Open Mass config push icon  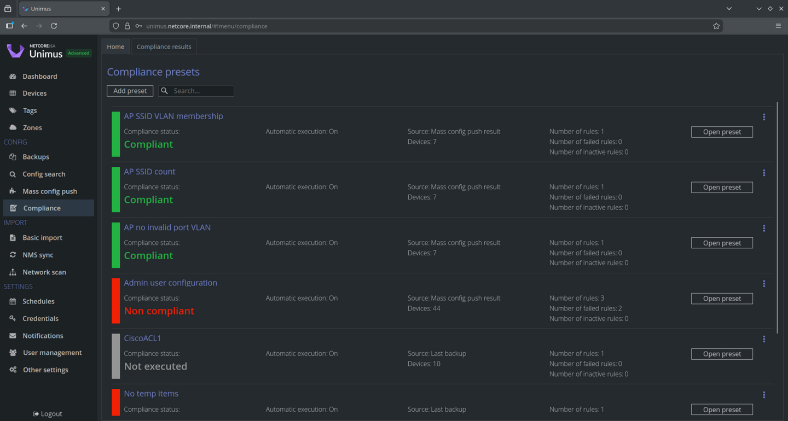(x=13, y=191)
